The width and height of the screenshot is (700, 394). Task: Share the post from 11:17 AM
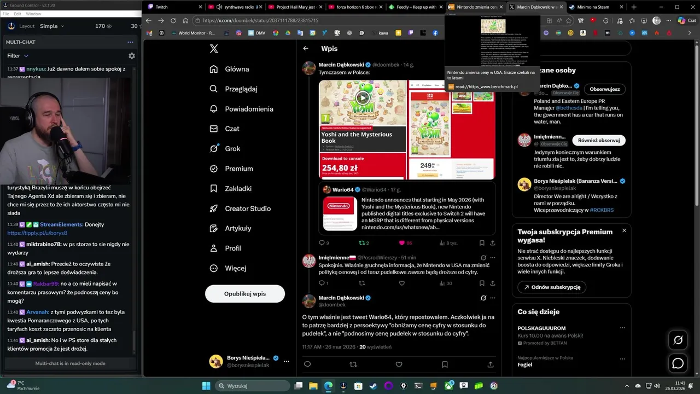(491, 364)
